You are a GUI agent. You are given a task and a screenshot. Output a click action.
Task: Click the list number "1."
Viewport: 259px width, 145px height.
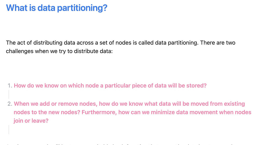(10, 86)
